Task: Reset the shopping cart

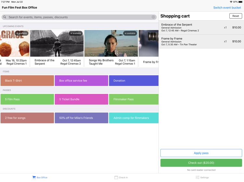Action: click(x=236, y=16)
